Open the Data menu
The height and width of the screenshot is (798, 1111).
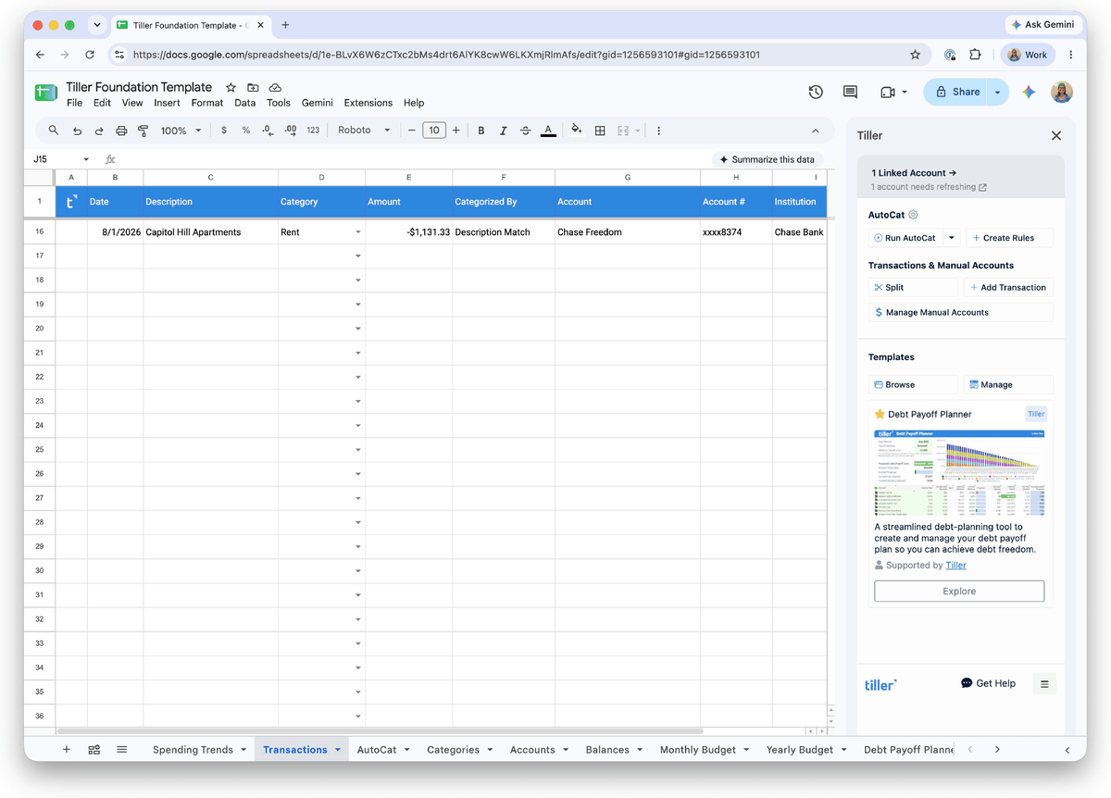pos(244,103)
